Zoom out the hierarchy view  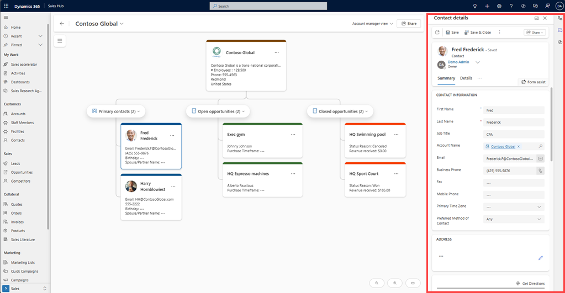point(377,283)
